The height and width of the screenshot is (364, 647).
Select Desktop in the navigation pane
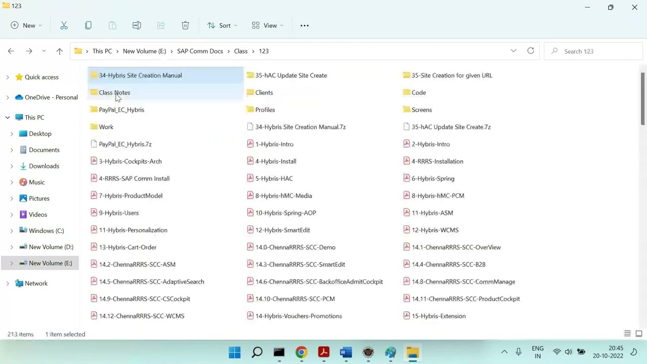(40, 133)
